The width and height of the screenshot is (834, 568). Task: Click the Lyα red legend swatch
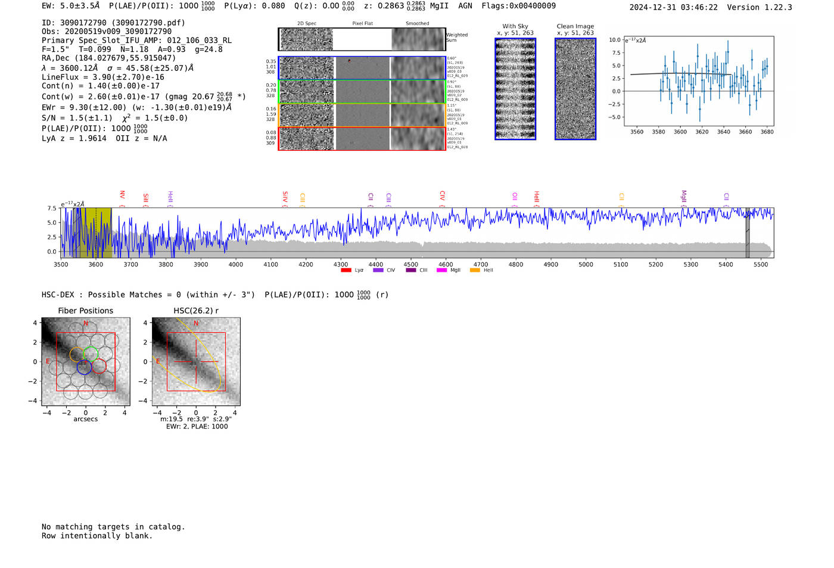click(346, 270)
